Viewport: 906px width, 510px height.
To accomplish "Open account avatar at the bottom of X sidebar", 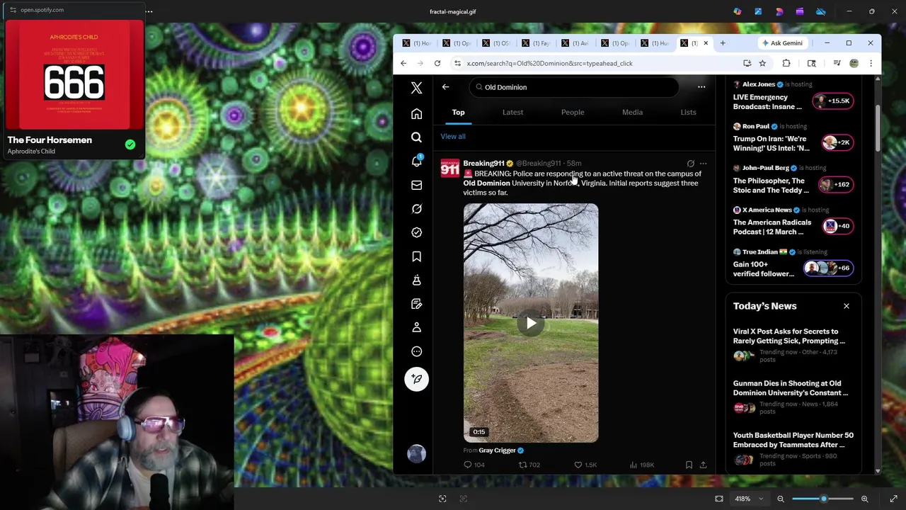I will 416,454.
